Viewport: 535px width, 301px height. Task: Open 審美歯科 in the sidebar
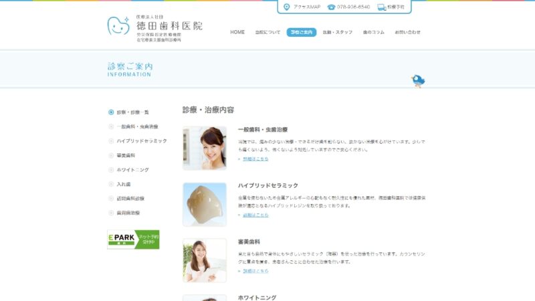126,155
